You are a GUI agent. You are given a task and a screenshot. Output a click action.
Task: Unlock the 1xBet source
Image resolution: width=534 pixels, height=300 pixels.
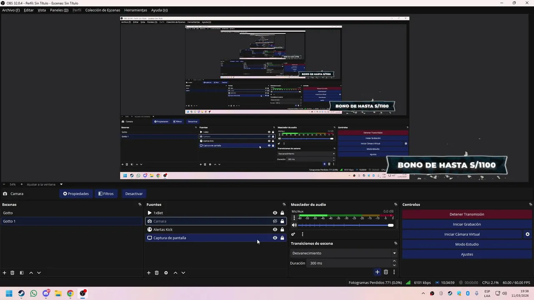(x=282, y=213)
